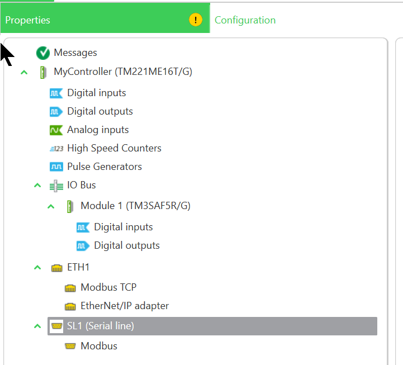The width and height of the screenshot is (403, 365).
Task: Click the ETH1 Ethernet port icon
Action: click(56, 268)
